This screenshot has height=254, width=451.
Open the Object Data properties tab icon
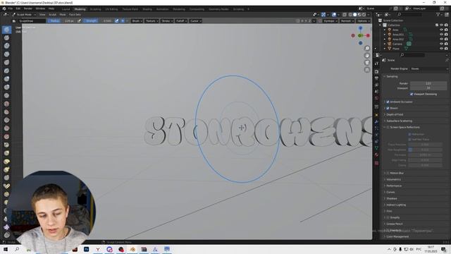tap(376, 148)
